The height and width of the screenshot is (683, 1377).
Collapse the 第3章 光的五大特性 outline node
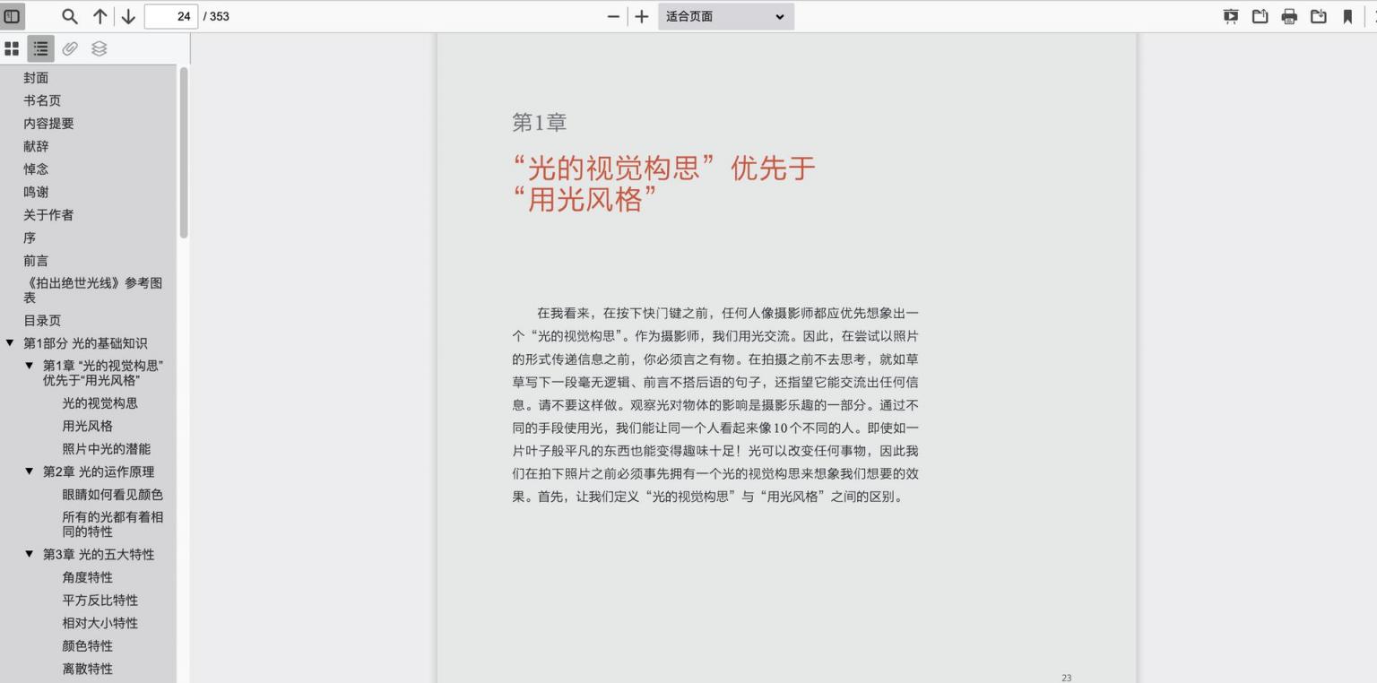point(30,554)
